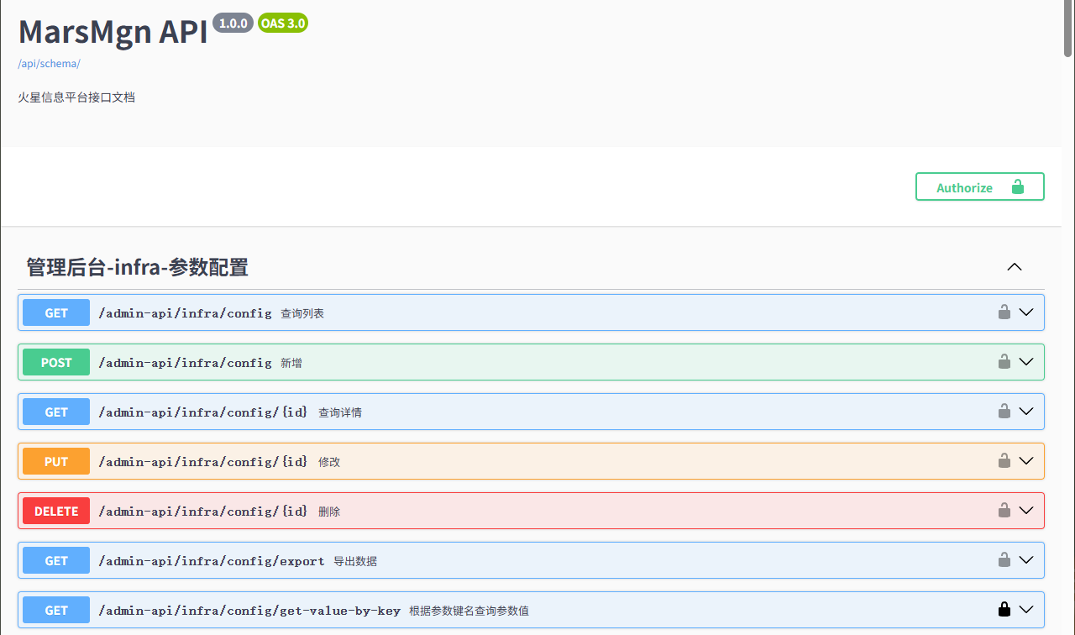The width and height of the screenshot is (1075, 635).
Task: Click path /admin-api/infra/config next to 新增
Action: pos(186,363)
